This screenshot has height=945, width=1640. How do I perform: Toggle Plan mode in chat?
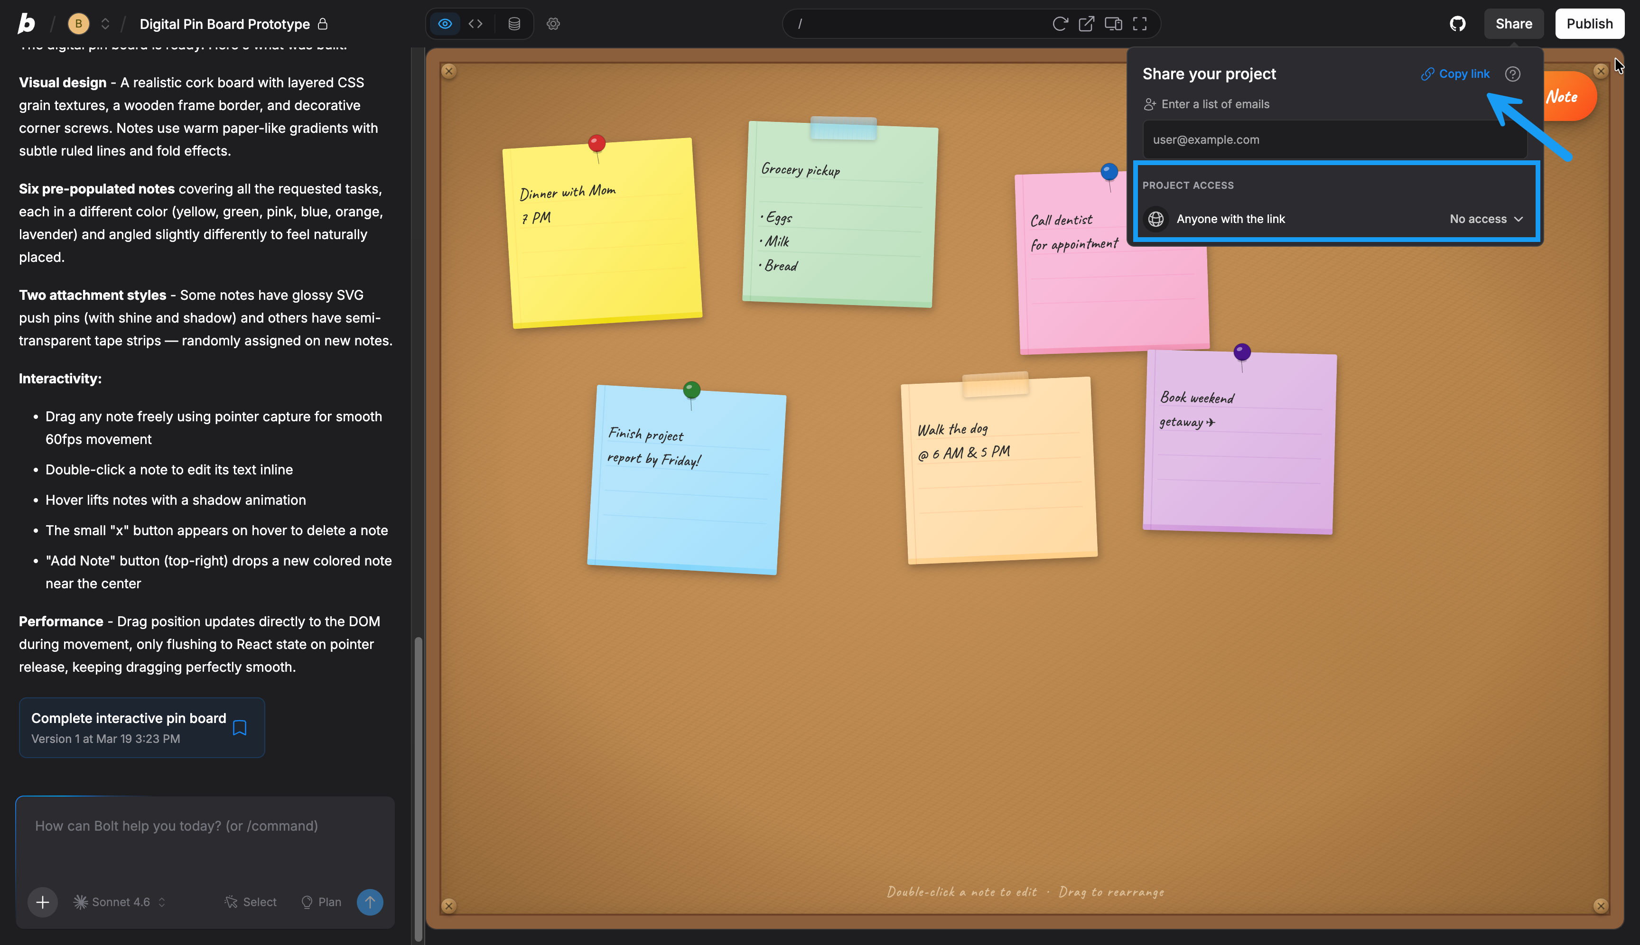coord(321,902)
